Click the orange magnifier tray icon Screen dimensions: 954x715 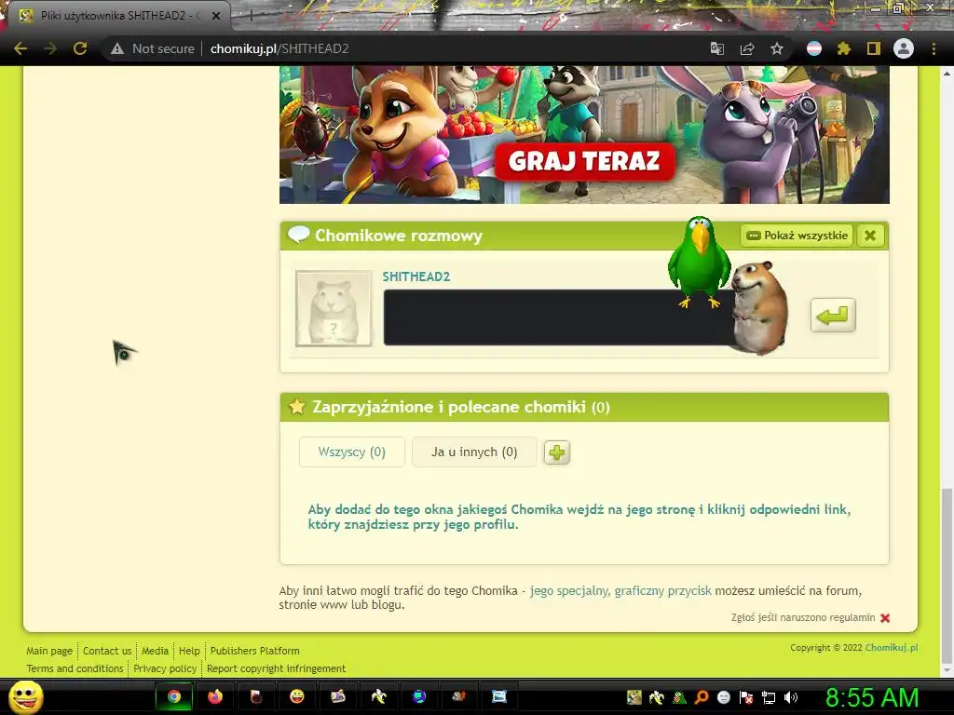702,697
